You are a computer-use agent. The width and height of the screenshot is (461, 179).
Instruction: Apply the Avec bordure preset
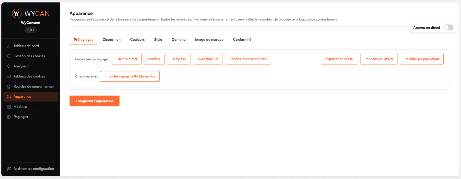pos(208,59)
